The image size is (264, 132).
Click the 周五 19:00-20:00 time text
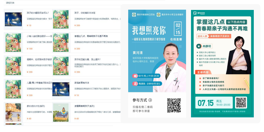[223, 103]
